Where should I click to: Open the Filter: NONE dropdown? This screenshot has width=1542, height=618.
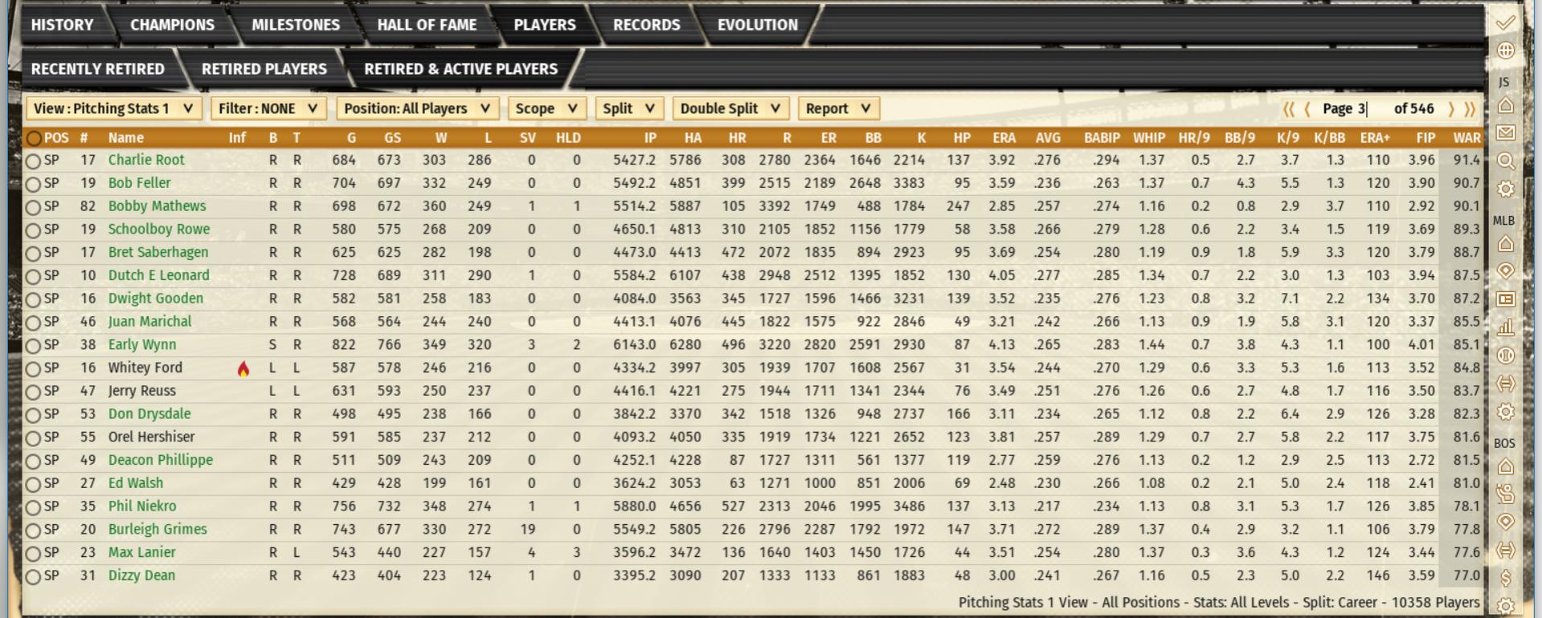(268, 108)
